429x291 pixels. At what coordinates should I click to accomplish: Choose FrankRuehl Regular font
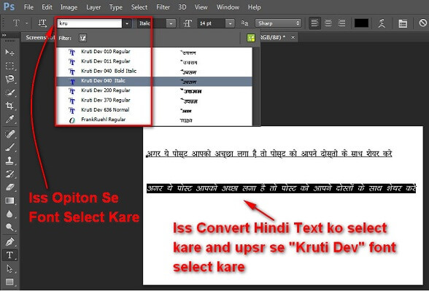155,120
